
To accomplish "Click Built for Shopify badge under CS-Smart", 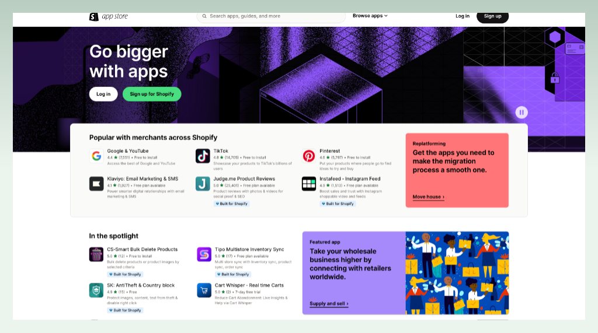I will 125,274.
